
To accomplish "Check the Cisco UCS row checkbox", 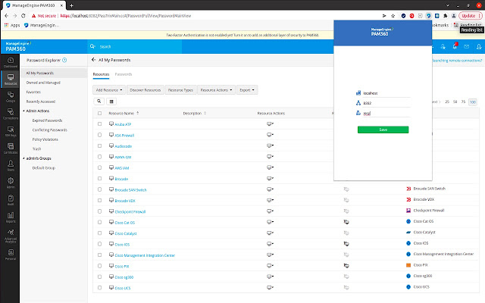I will [99, 288].
